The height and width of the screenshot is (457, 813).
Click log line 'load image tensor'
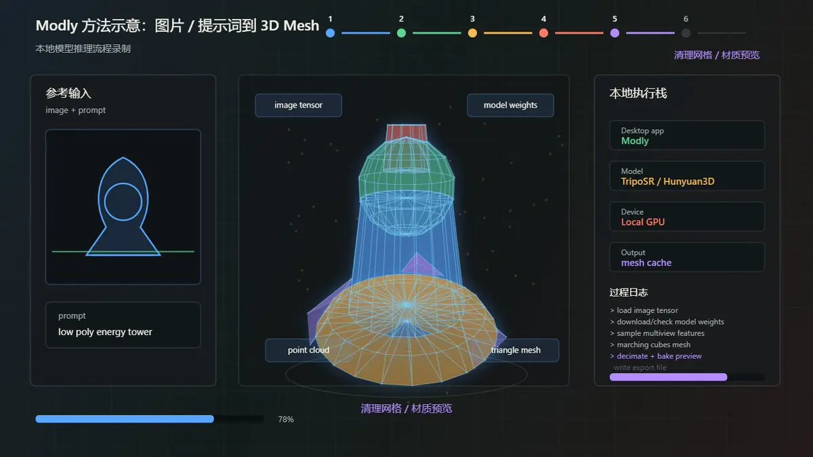click(x=644, y=310)
